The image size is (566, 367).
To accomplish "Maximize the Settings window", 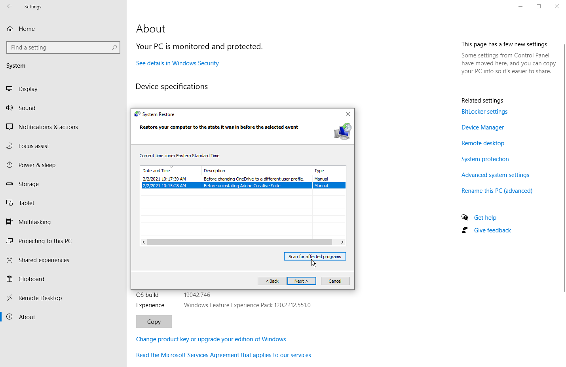I will pos(539,6).
